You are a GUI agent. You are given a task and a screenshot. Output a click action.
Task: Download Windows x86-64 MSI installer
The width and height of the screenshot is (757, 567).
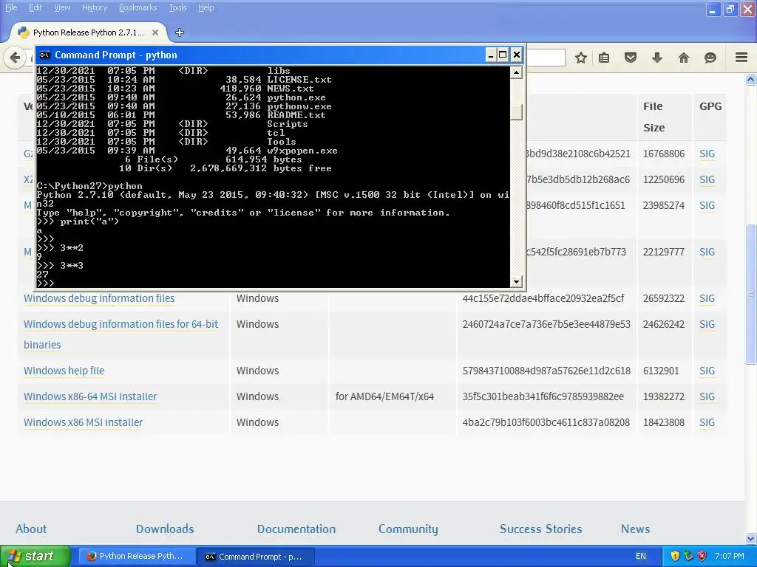point(90,396)
